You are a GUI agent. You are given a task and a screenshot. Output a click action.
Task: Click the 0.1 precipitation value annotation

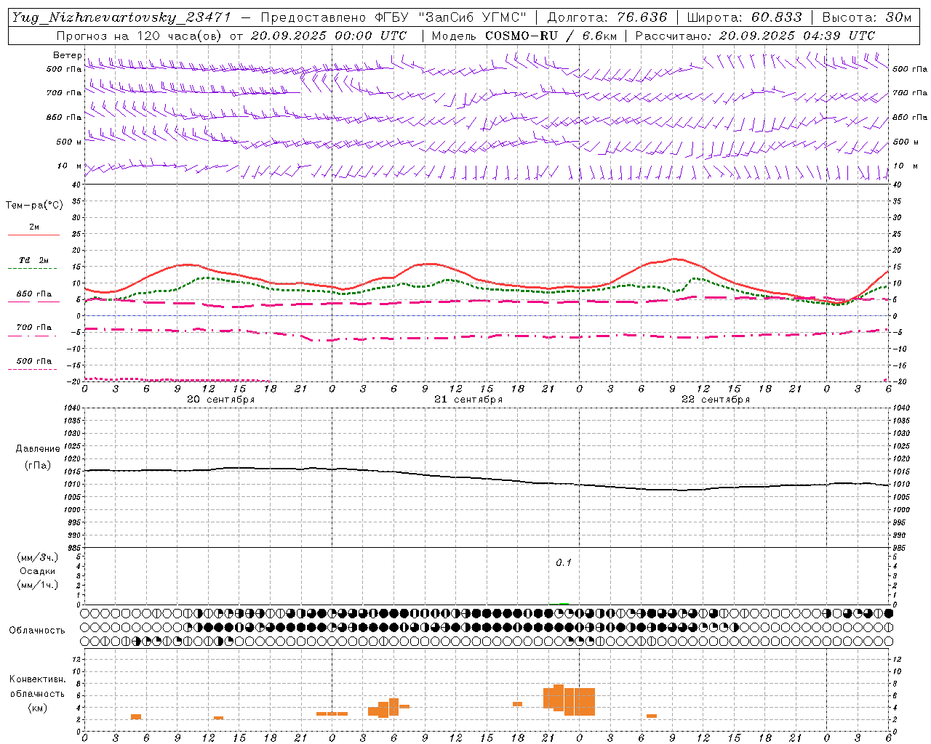(564, 562)
